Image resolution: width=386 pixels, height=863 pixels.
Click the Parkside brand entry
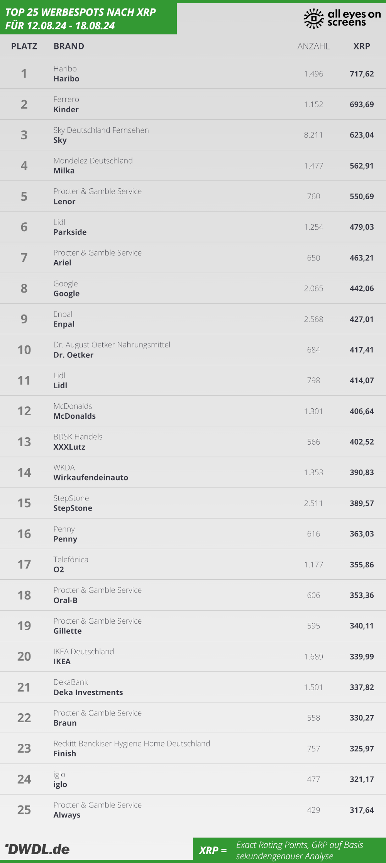pos(70,232)
